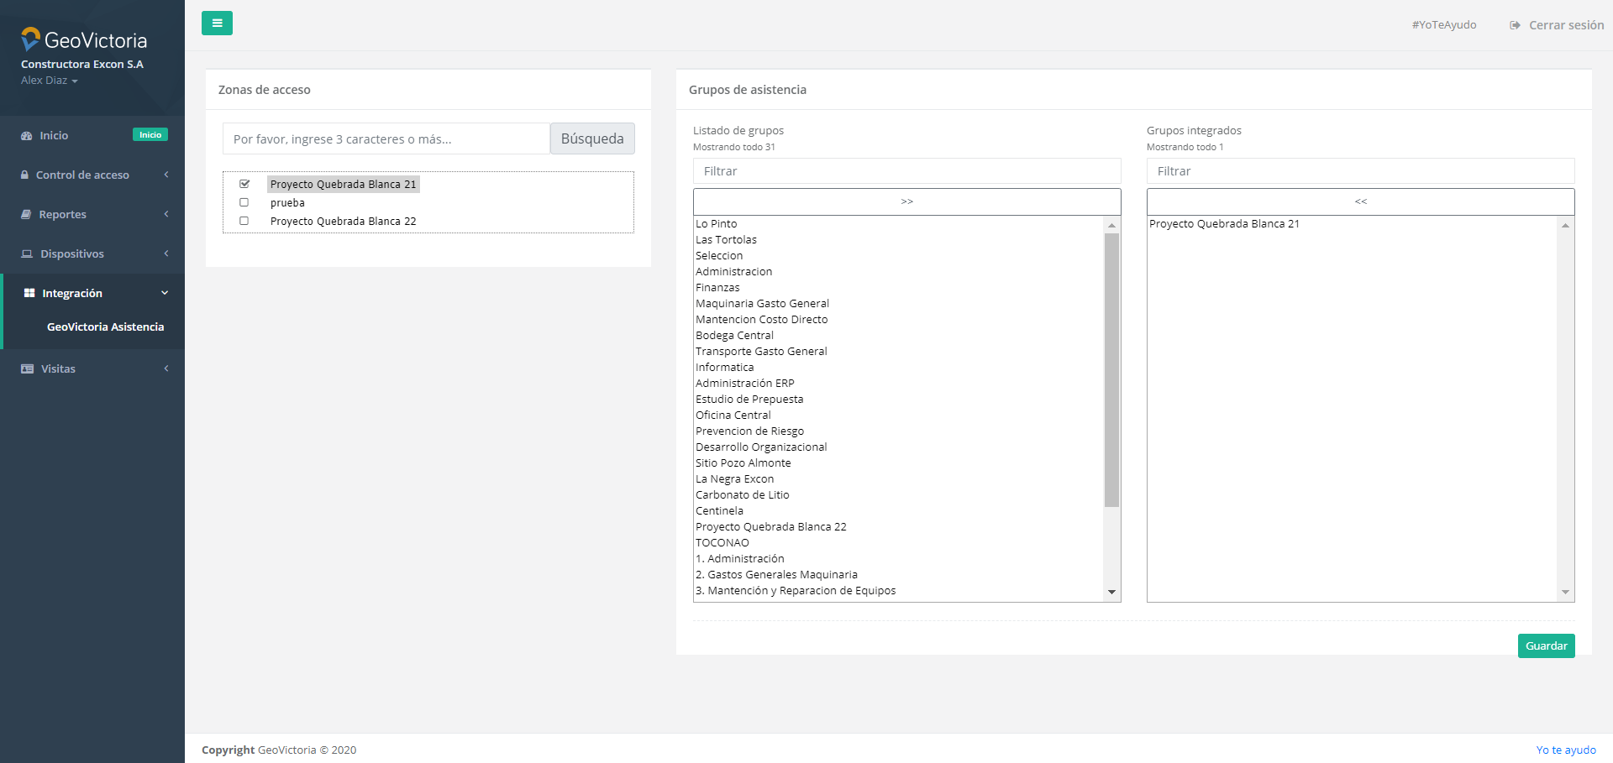Uncheck the Proyecto Quebrada Blanca 21 checkbox
The image size is (1613, 763).
pos(244,184)
